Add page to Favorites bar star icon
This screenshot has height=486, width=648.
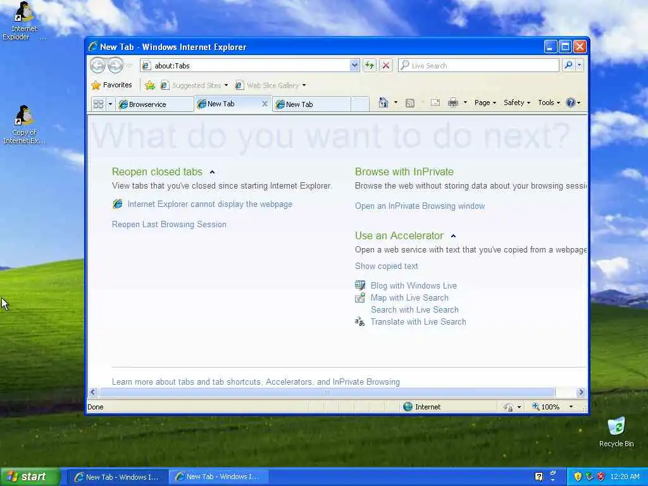pos(150,85)
